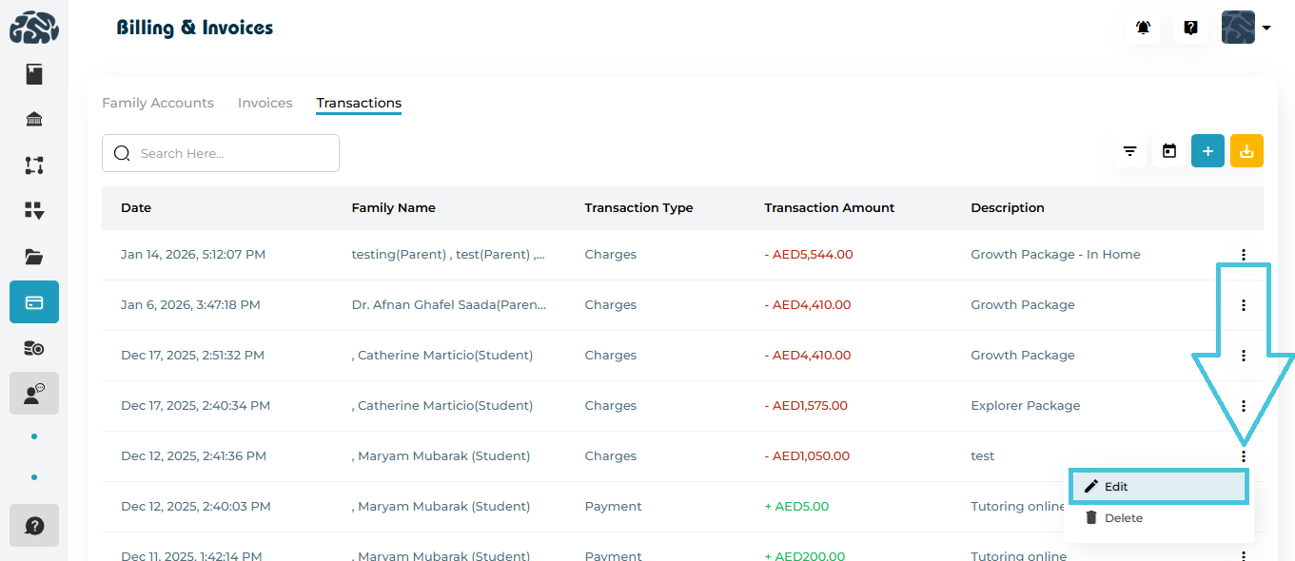Switch to the Invoices tab

point(265,103)
